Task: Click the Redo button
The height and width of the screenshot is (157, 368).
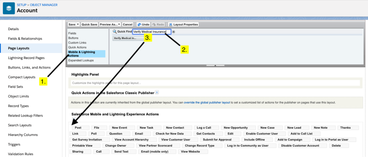Action: click(x=158, y=24)
